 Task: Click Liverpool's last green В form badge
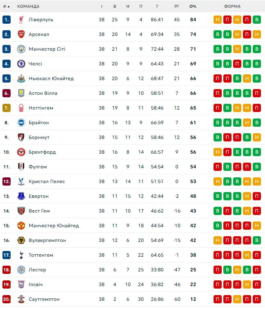pos(257,20)
